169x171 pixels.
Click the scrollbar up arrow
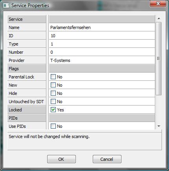coord(159,18)
